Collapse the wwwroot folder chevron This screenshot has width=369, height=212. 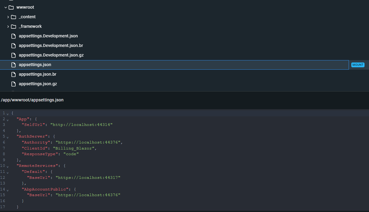6,7
